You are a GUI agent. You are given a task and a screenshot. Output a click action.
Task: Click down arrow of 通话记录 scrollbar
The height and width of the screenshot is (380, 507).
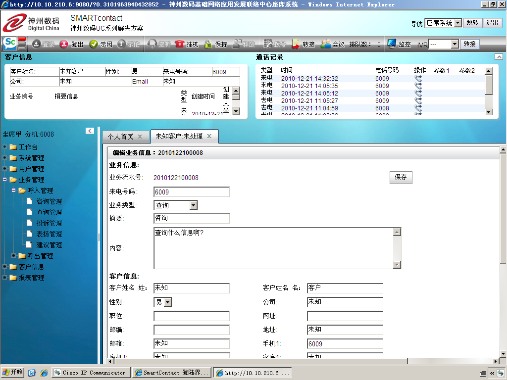[489, 112]
